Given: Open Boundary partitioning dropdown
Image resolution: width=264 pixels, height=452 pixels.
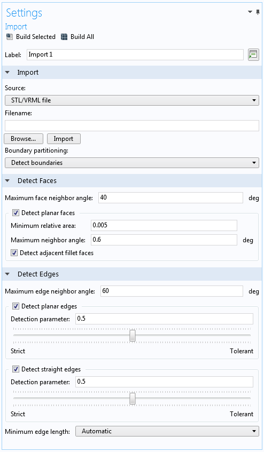Looking at the screenshot, I should point(132,163).
